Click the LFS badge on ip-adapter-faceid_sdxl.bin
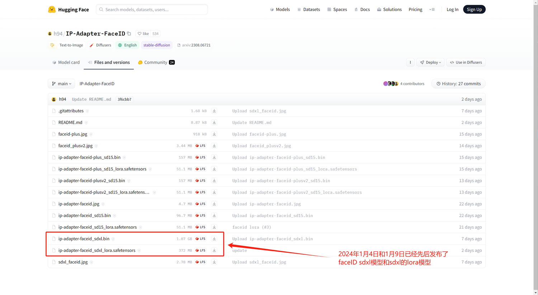The height and width of the screenshot is (295, 538). click(200, 239)
